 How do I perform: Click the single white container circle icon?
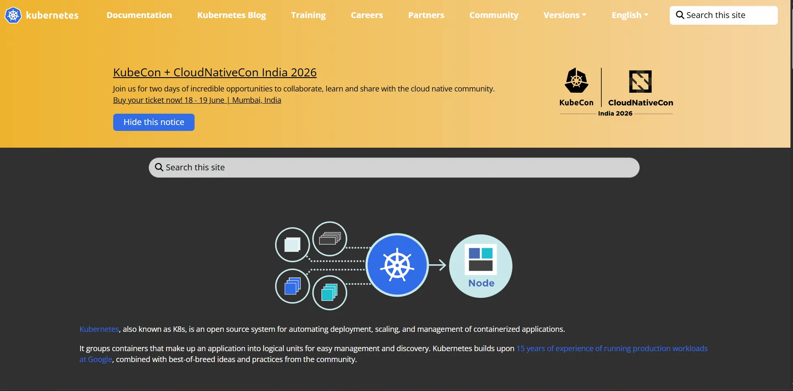[x=292, y=245]
